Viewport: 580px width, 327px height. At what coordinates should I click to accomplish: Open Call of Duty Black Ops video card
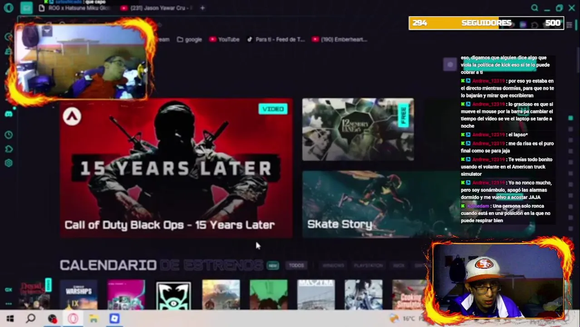point(177,168)
